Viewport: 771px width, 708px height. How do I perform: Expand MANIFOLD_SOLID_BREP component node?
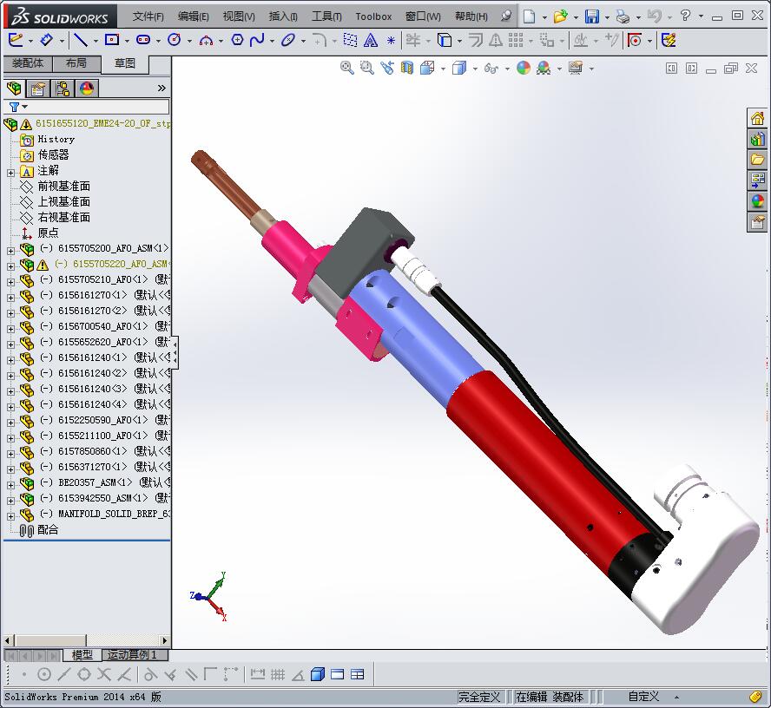[x=10, y=516]
